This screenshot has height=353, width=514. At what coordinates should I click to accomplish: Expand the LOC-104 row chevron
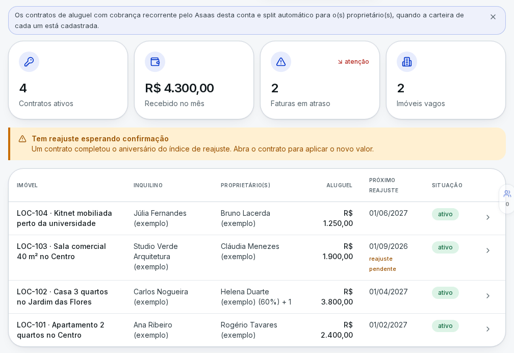click(x=488, y=217)
